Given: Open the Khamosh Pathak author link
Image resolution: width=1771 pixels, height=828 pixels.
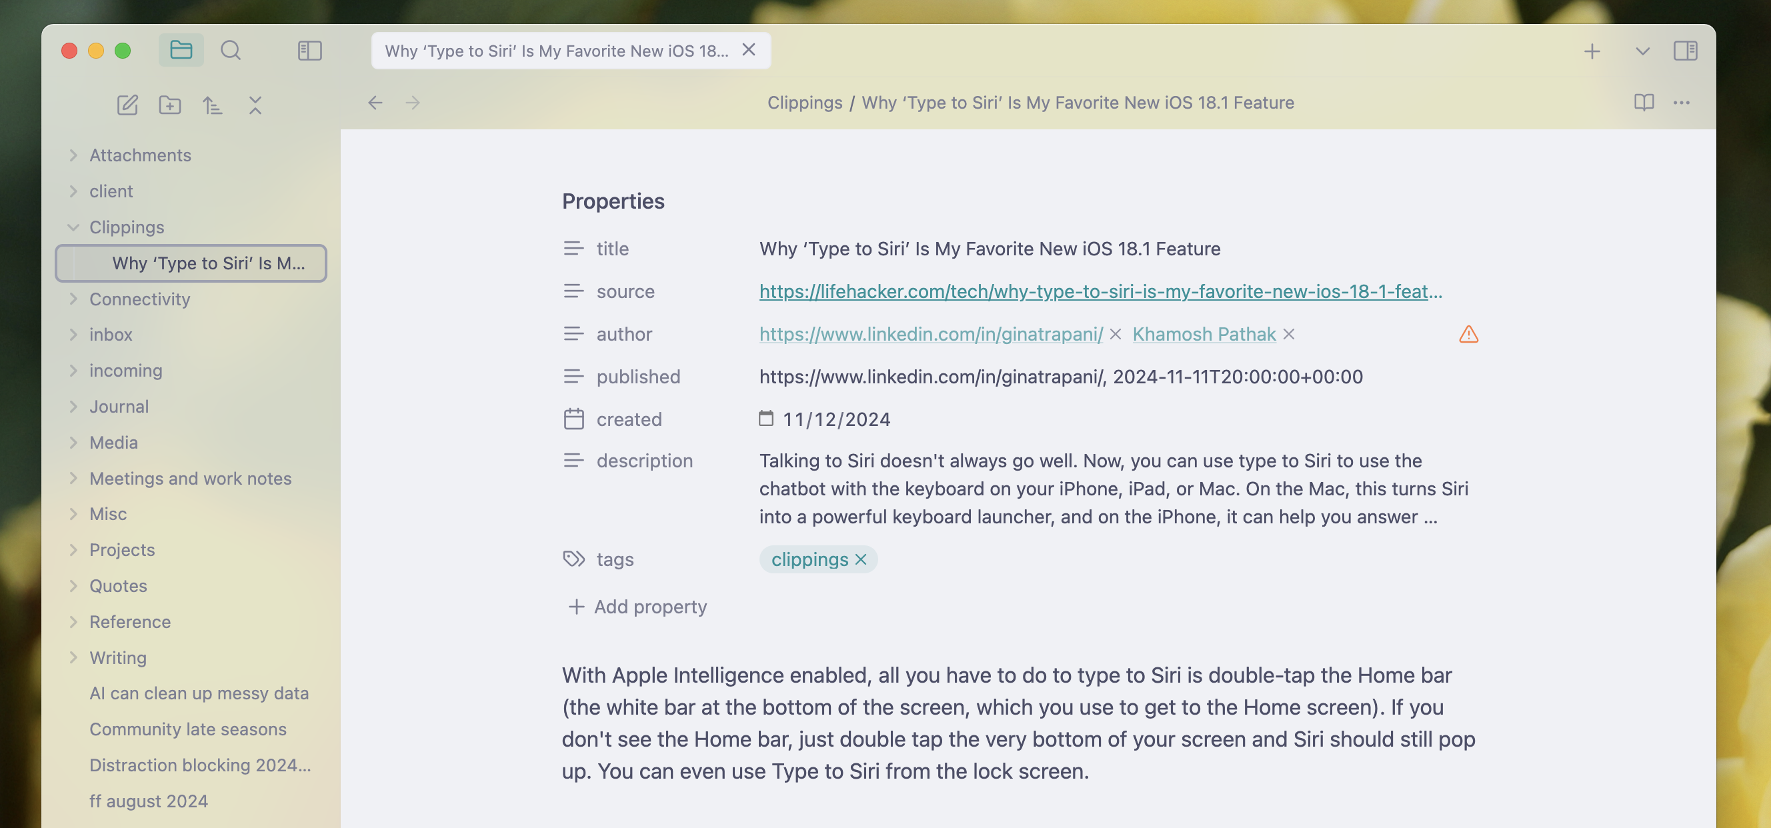Looking at the screenshot, I should [x=1204, y=334].
